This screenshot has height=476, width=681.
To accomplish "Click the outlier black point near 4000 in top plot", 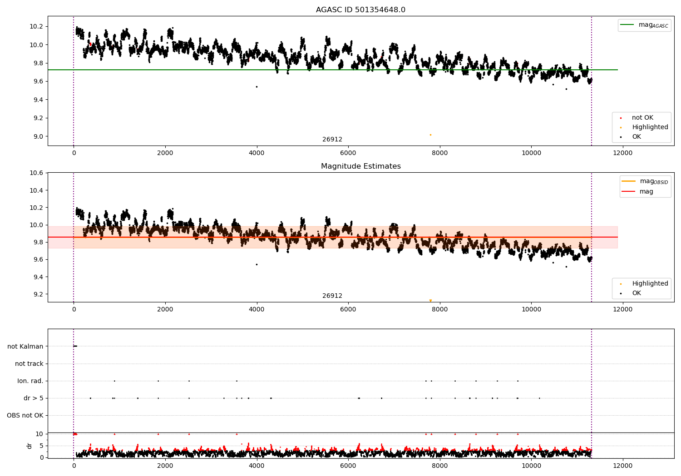I will click(257, 87).
